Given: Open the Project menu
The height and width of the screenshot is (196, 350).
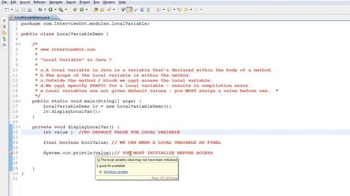Looking at the screenshot, I should (x=85, y=2).
